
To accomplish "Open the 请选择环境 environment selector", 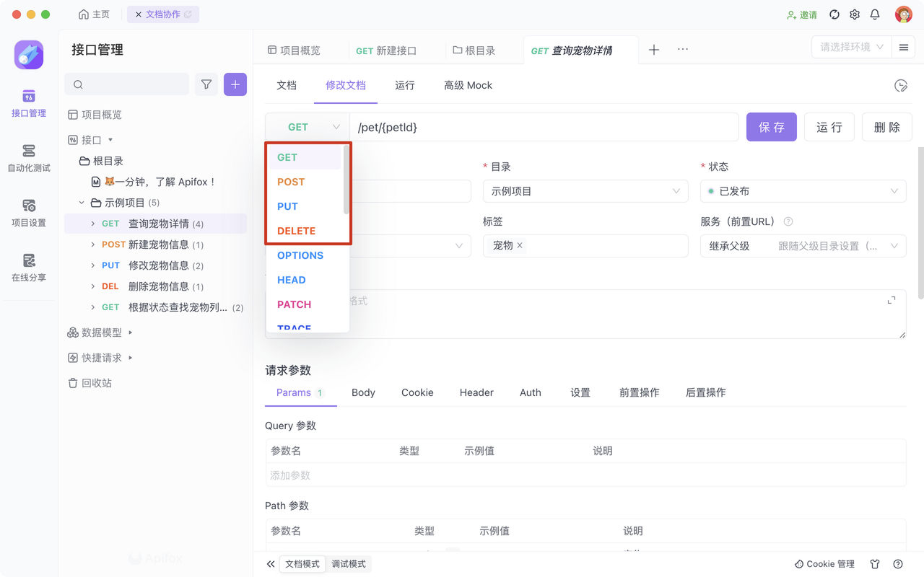I will [x=851, y=48].
